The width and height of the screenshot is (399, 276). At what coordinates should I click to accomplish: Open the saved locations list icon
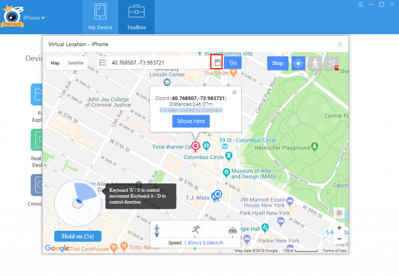pos(103,63)
